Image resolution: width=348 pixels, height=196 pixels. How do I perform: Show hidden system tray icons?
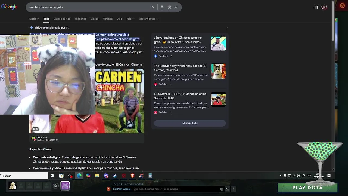pos(281,176)
